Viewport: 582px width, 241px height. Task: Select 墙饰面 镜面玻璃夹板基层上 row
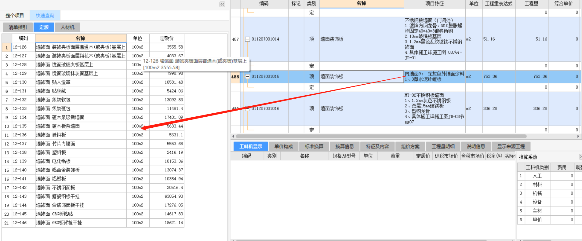pyautogui.click(x=93, y=65)
